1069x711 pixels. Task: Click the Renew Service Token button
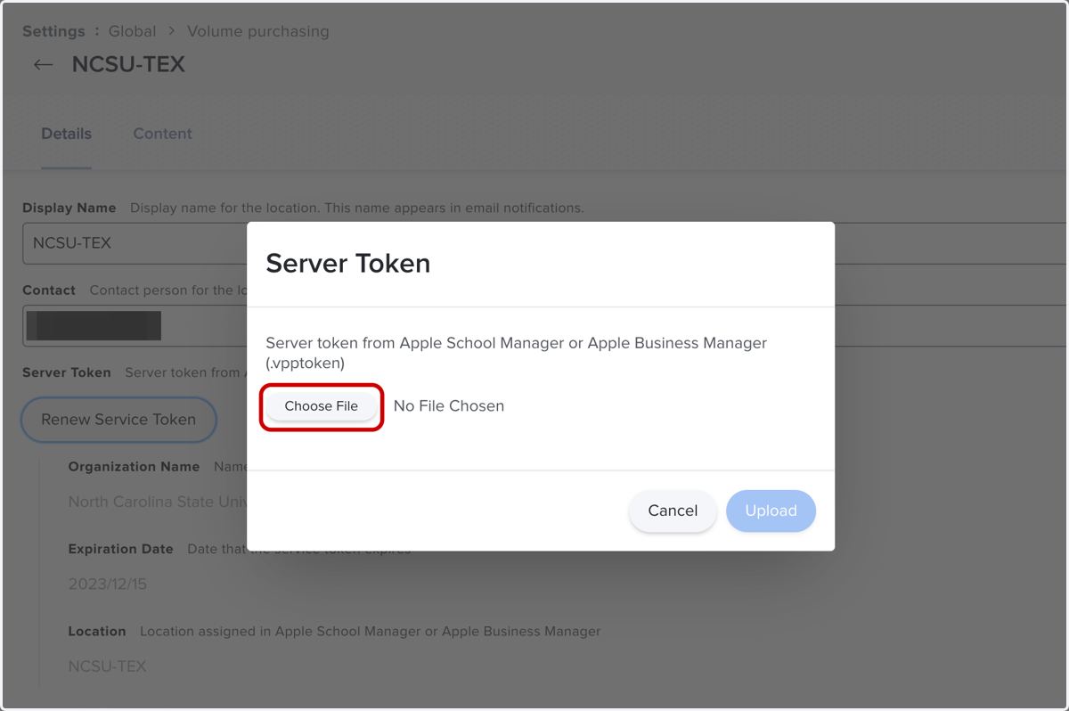point(118,420)
